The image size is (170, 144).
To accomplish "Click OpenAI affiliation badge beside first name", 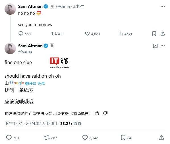I will point(52,7).
